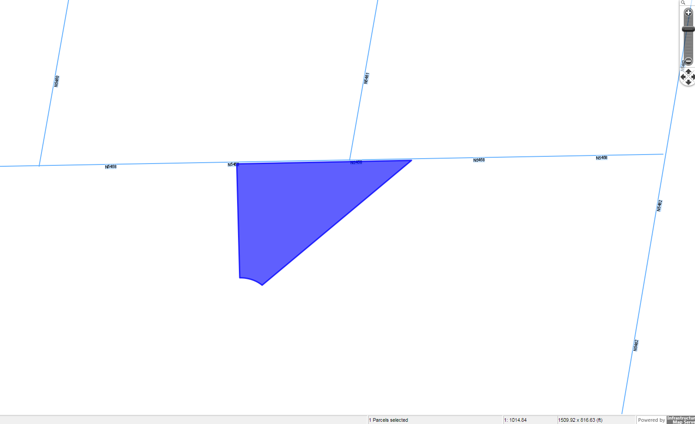Image resolution: width=695 pixels, height=424 pixels.
Task: Pan the map right with arrow
Action: click(693, 77)
